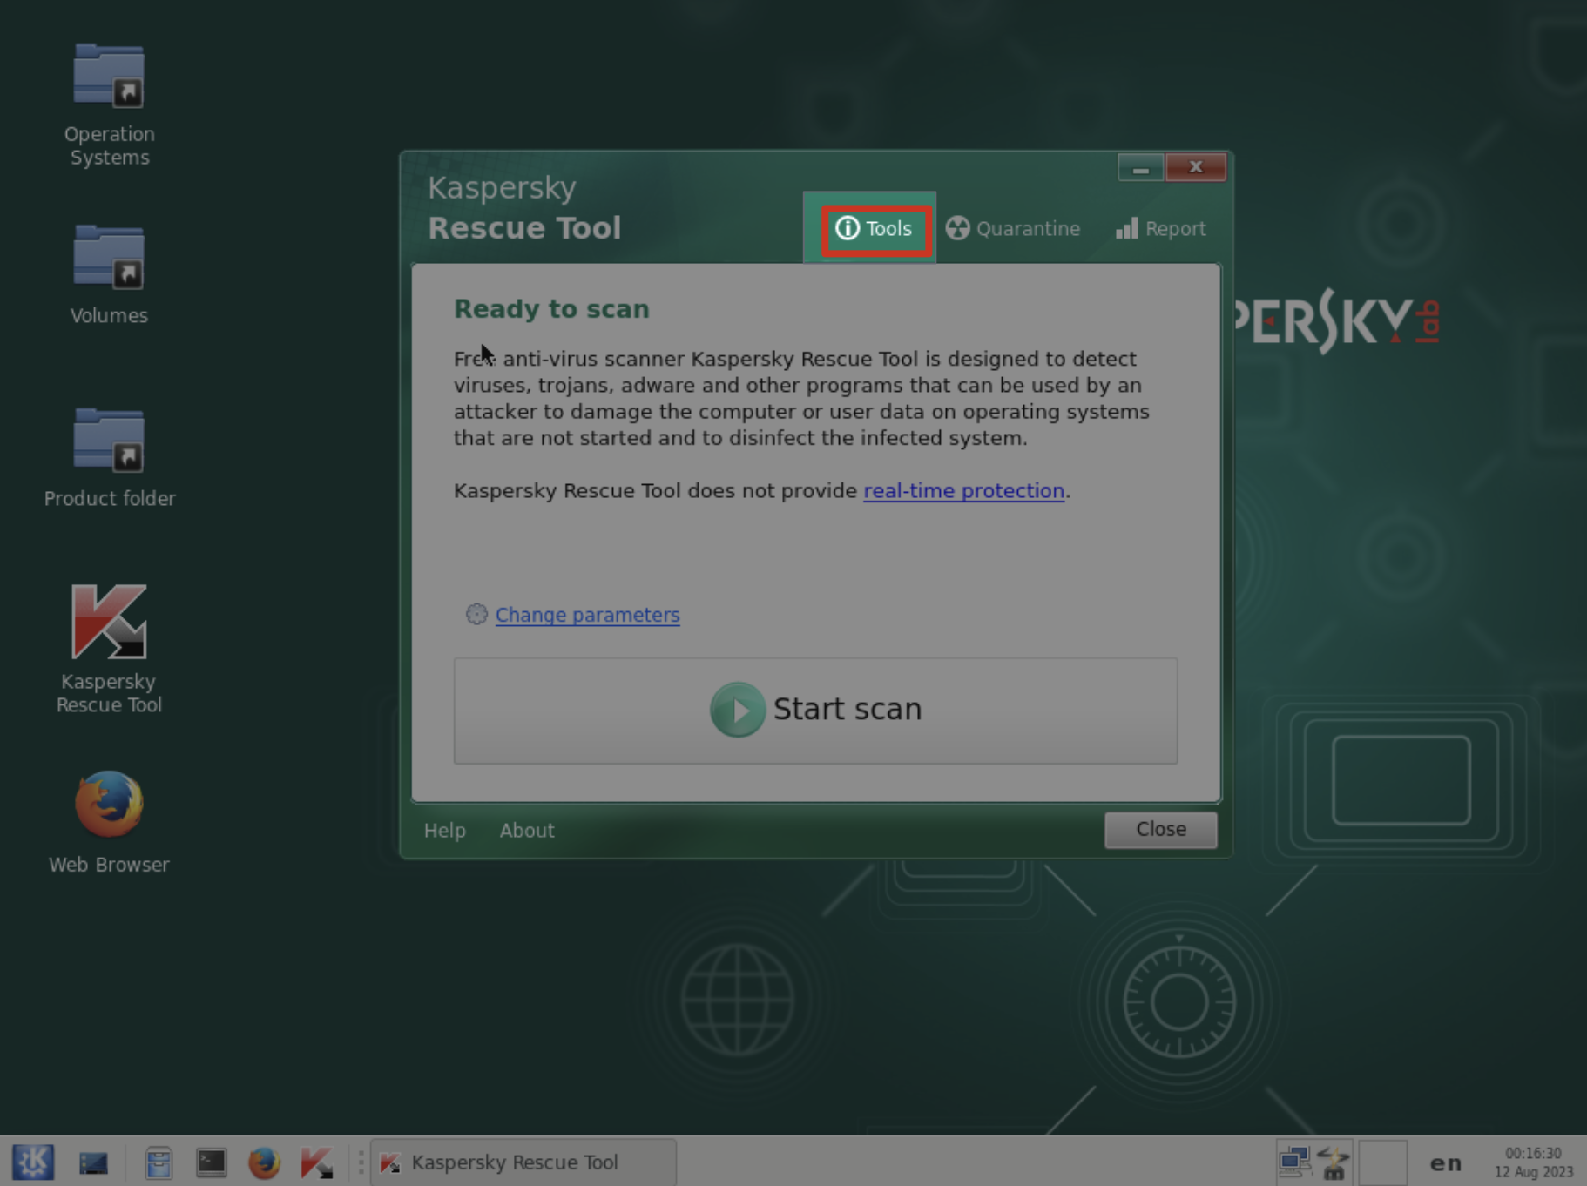Viewport: 1587px width, 1186px height.
Task: Select the Volumes desktop folder
Action: coord(109,275)
